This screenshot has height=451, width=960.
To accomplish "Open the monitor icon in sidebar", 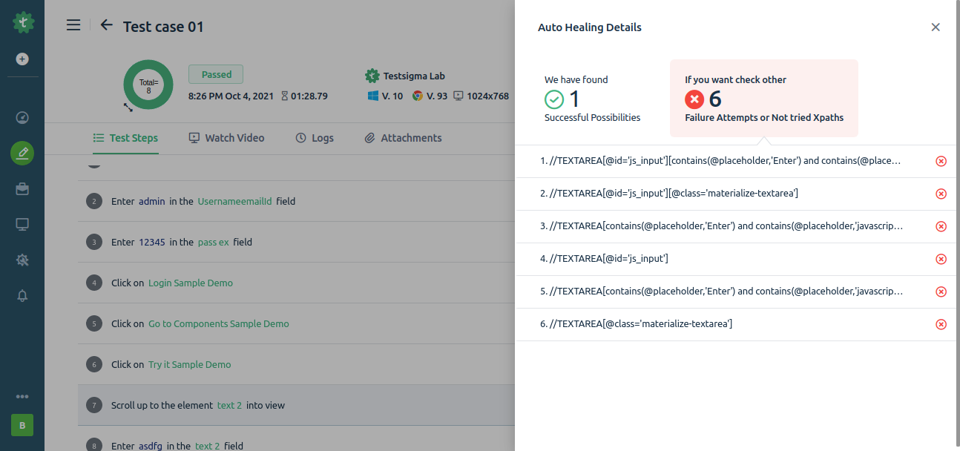I will point(22,224).
